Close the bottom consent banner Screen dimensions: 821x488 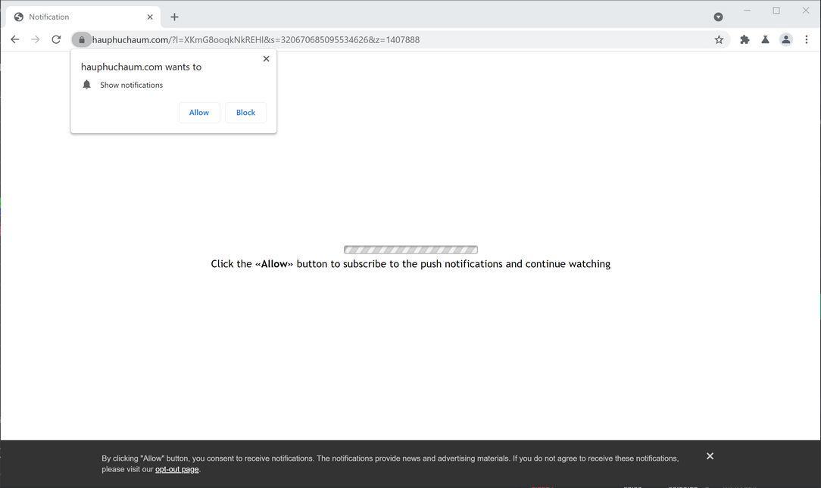tap(710, 455)
